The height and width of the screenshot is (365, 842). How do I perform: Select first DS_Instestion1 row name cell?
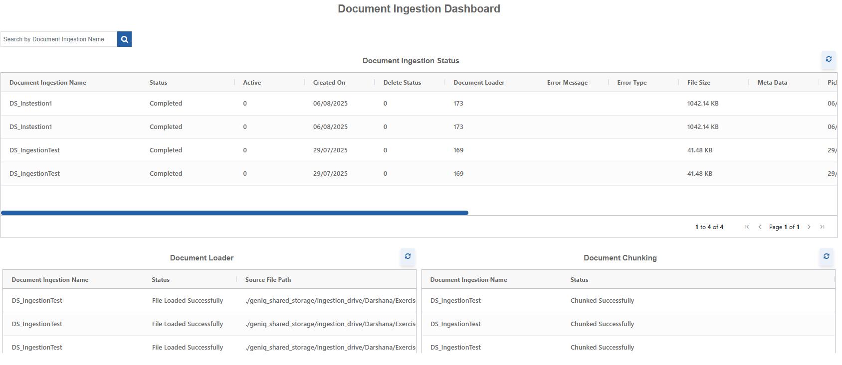(31, 104)
